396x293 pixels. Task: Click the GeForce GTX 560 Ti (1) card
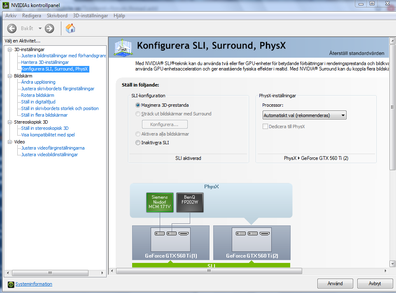171,243
